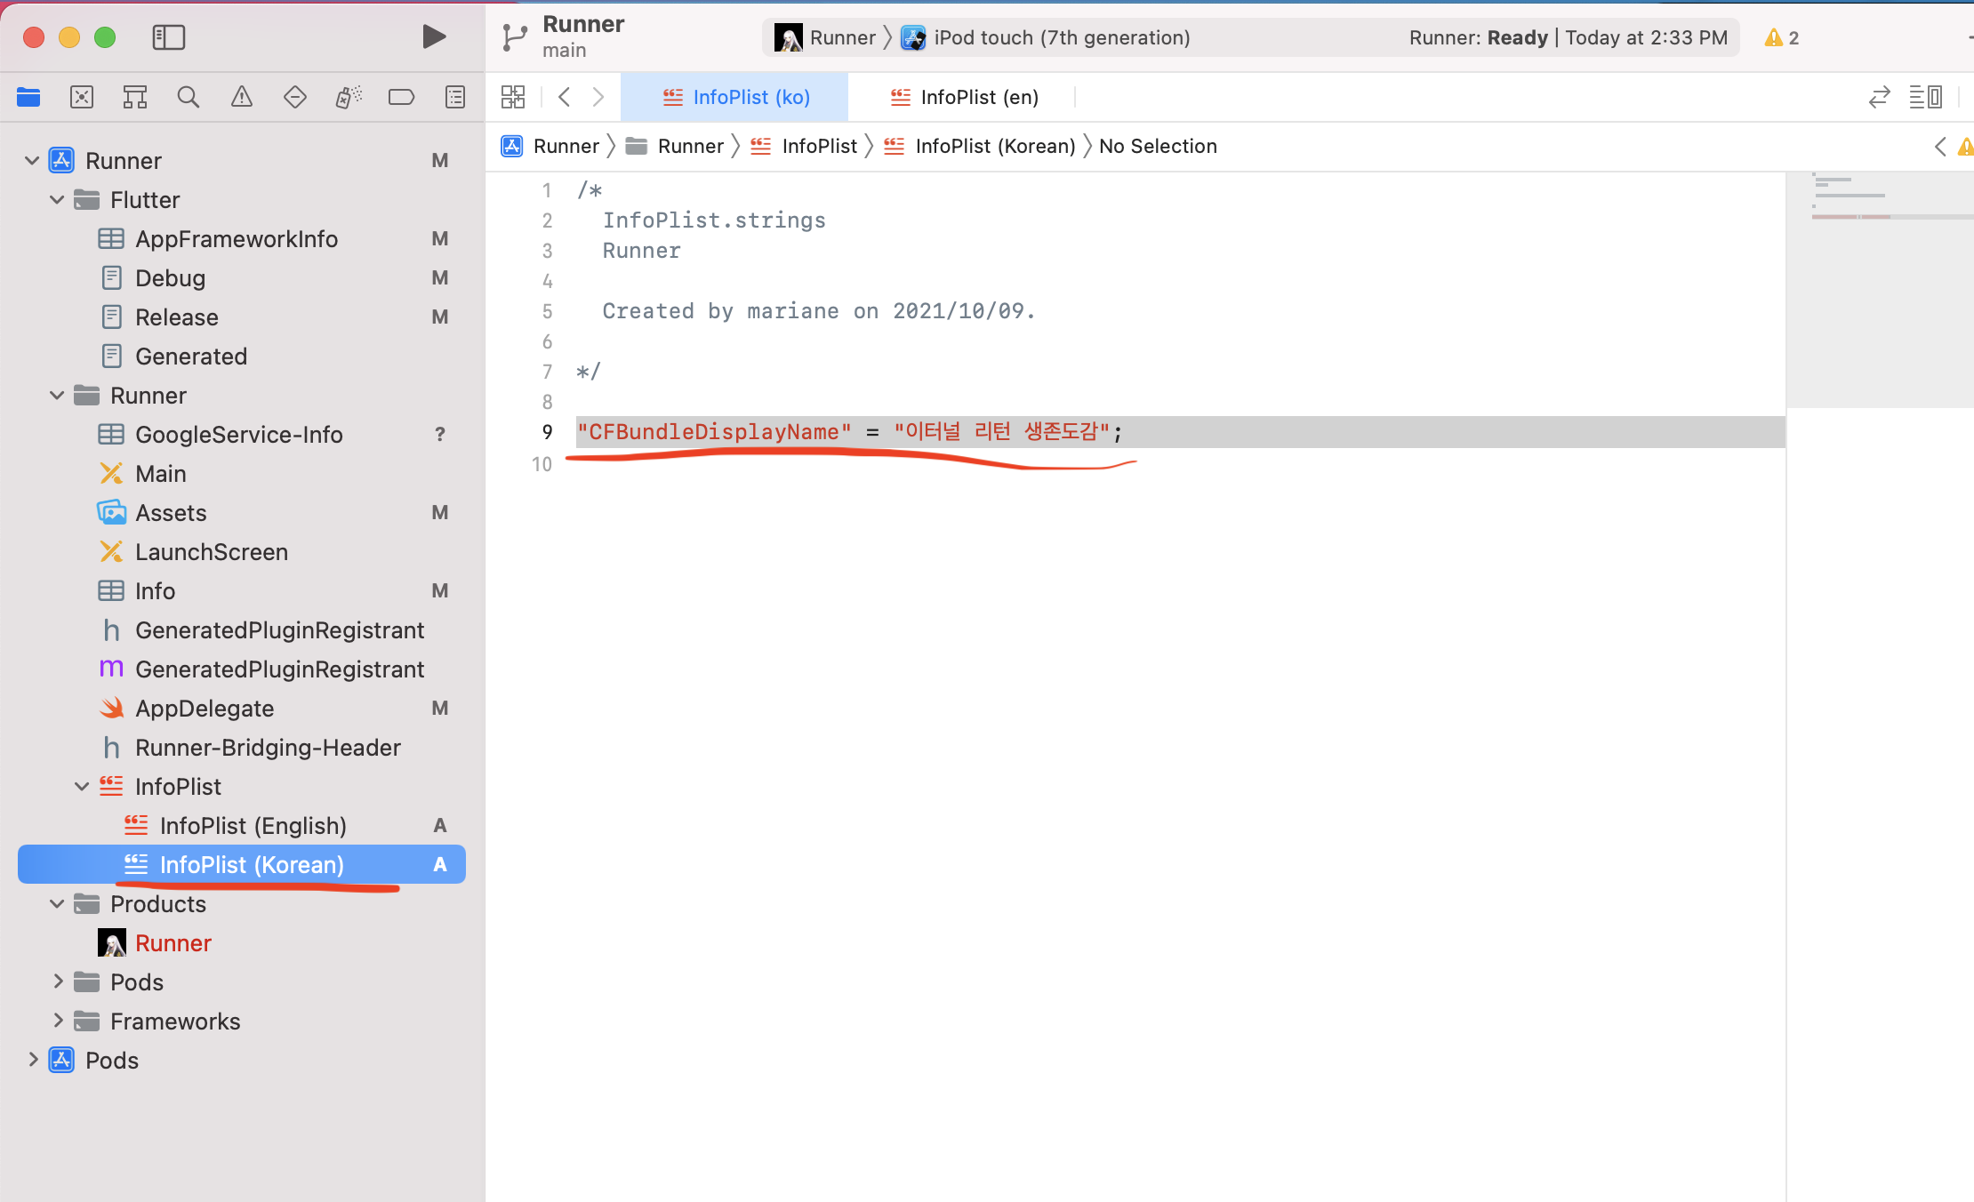Open the Source Control navigator
The height and width of the screenshot is (1202, 1974).
click(82, 97)
